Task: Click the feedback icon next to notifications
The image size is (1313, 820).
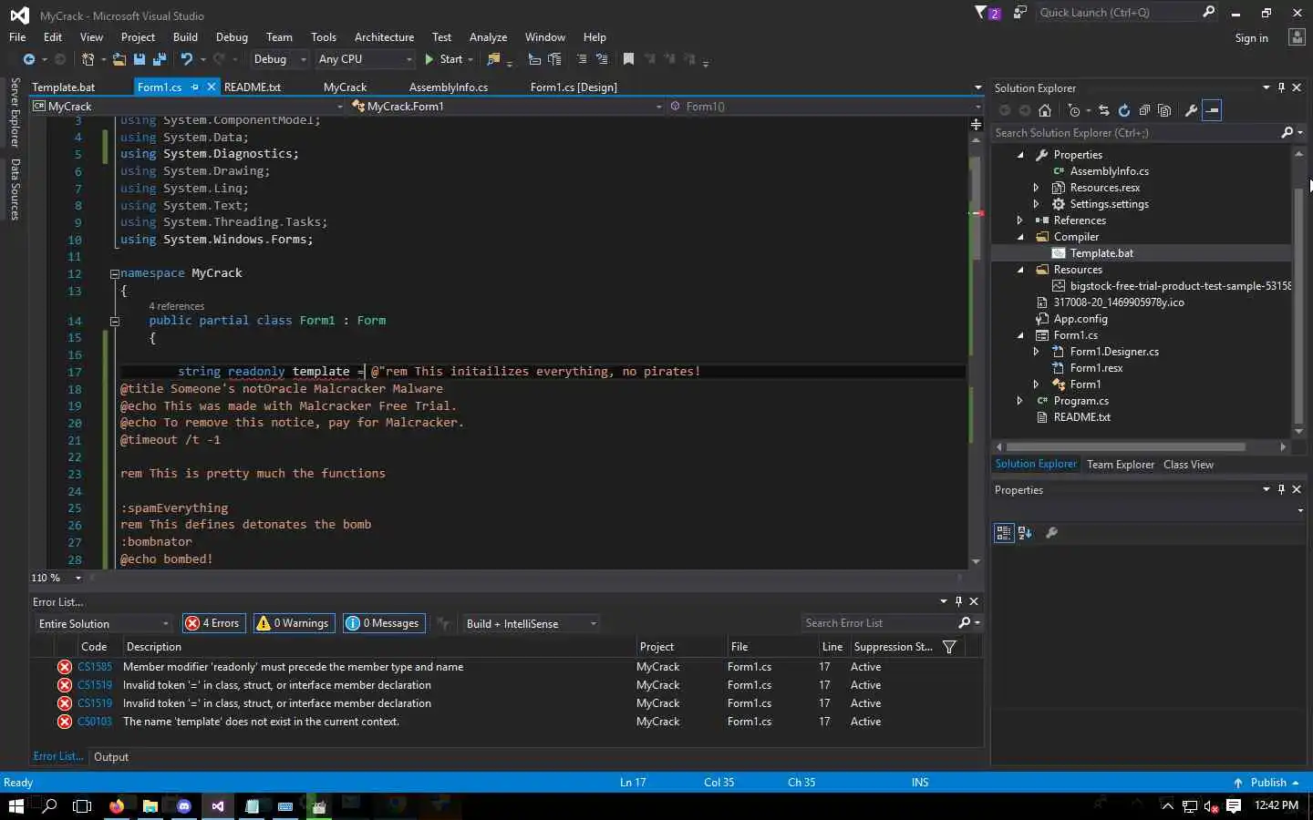Action: point(1020,13)
